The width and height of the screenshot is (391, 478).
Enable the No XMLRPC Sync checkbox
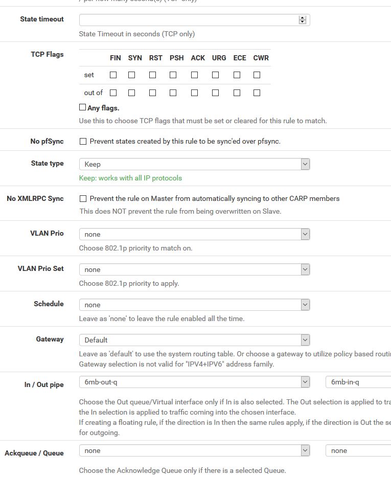(x=83, y=199)
